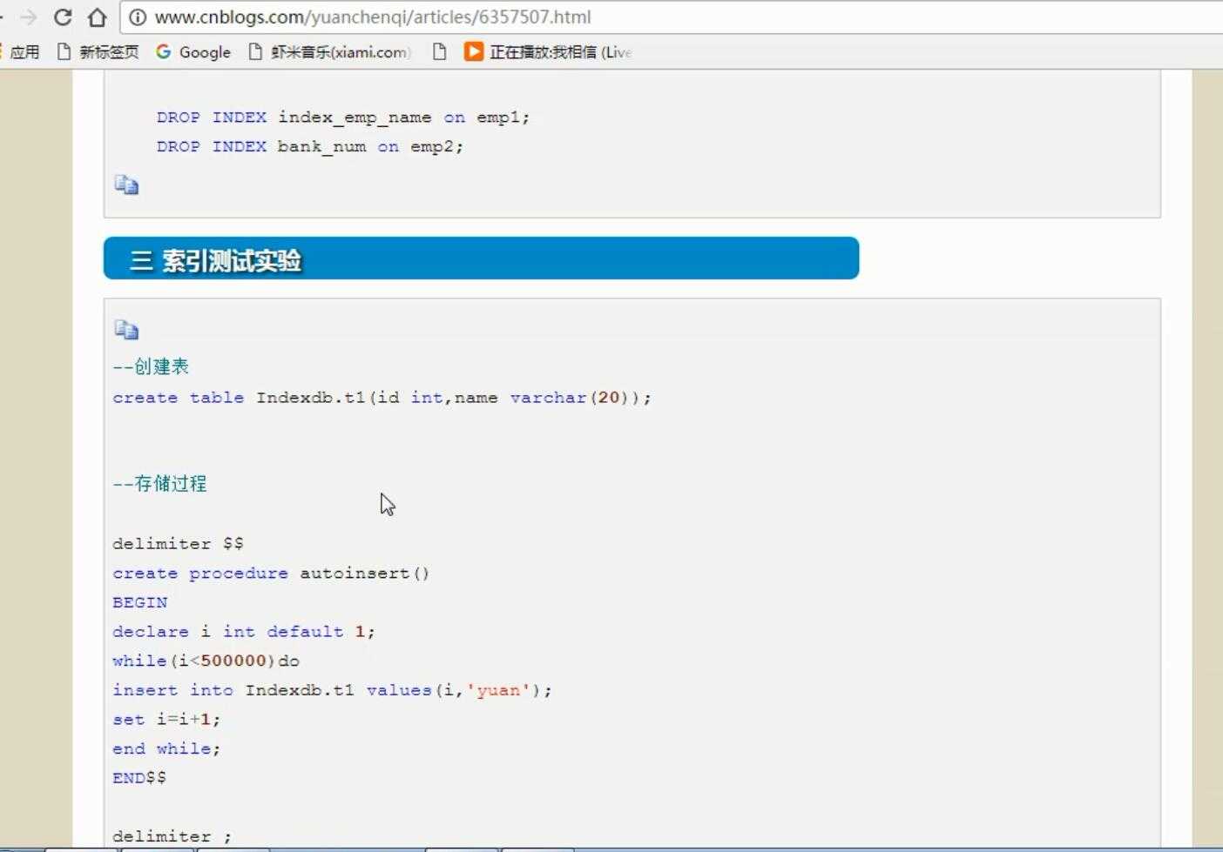Click the orange play favicon bookmark icon

click(x=473, y=52)
